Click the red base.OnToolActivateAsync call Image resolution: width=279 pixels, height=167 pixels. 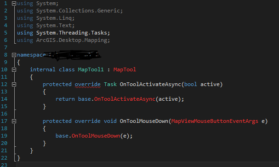(x=125, y=99)
